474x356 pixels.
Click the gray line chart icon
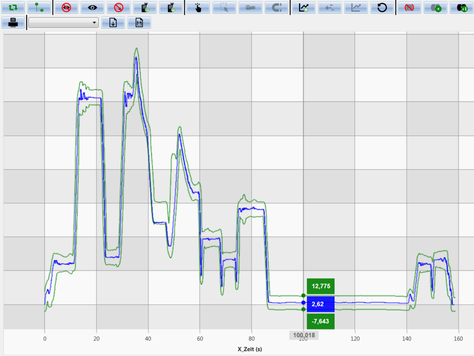point(356,8)
